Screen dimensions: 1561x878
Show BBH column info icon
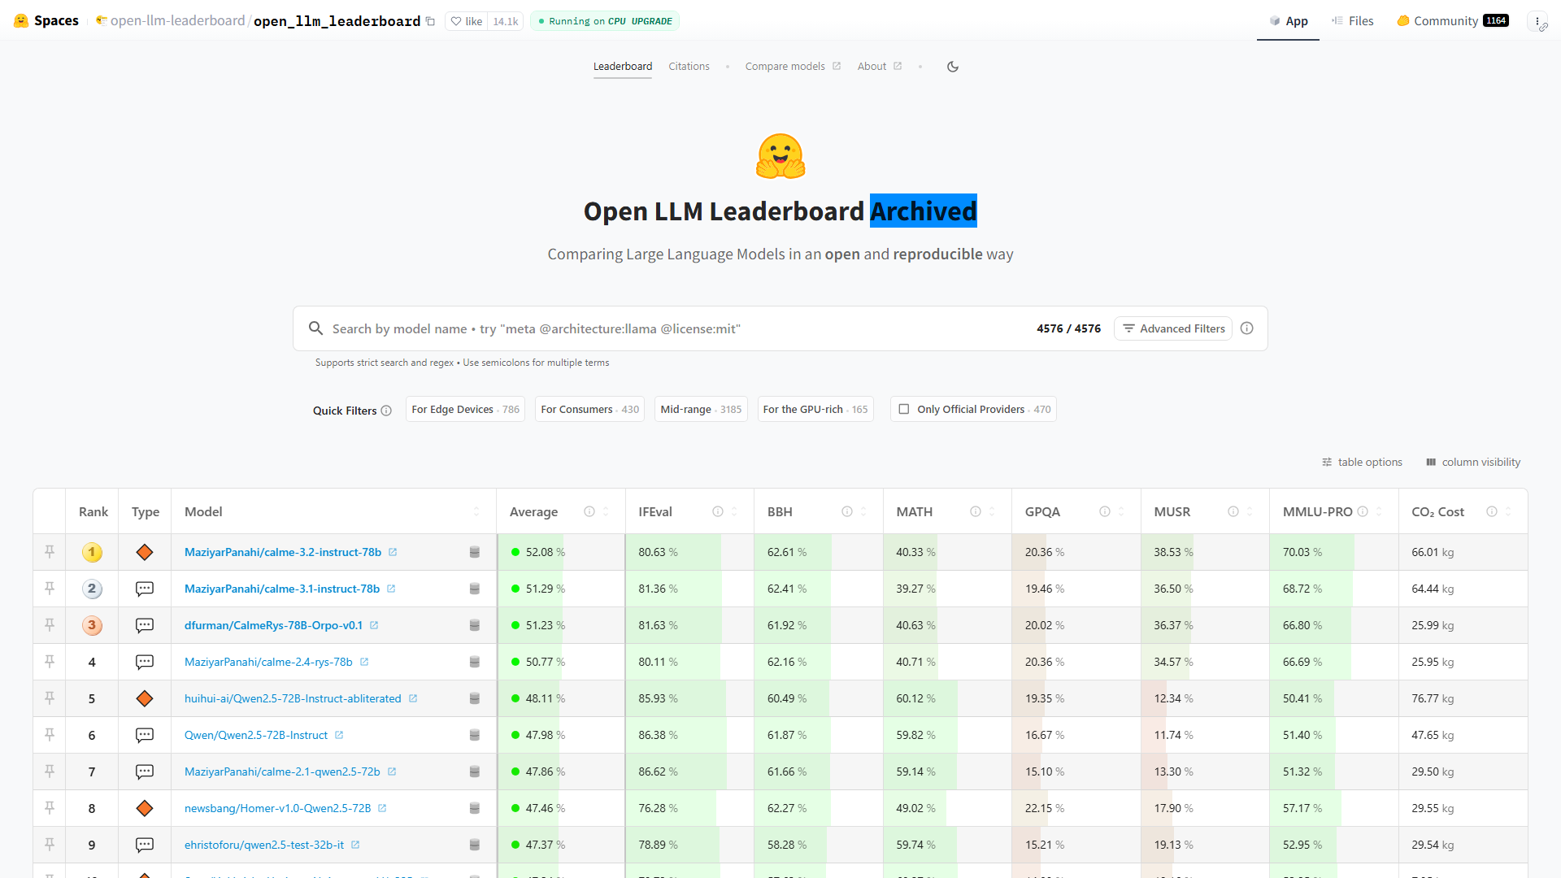pyautogui.click(x=847, y=511)
